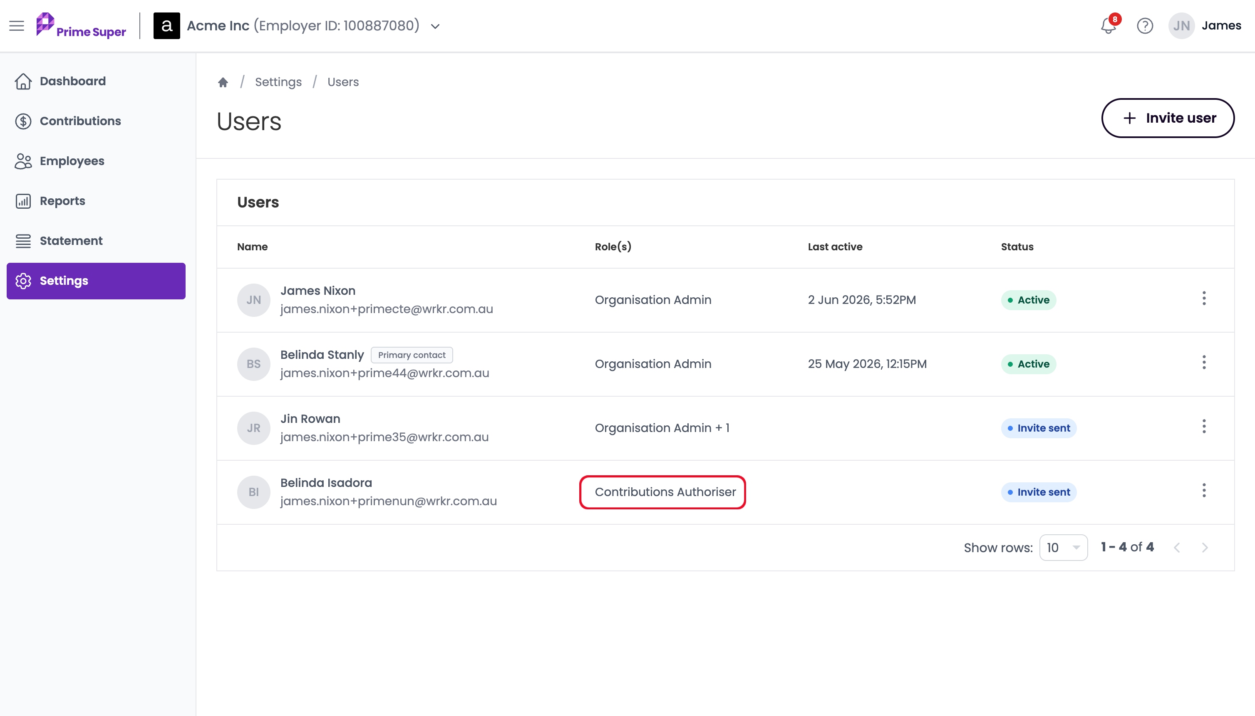Click Belinda Stanly's Organisation Admin role

coord(653,364)
